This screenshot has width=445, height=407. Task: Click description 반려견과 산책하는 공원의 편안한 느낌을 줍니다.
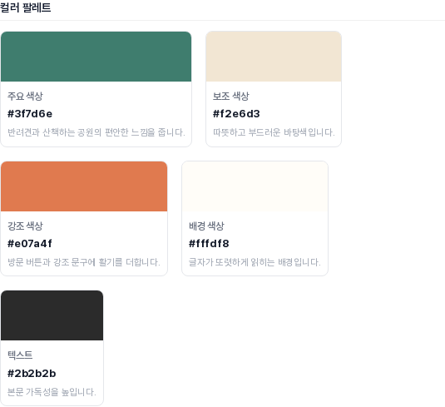(96, 132)
